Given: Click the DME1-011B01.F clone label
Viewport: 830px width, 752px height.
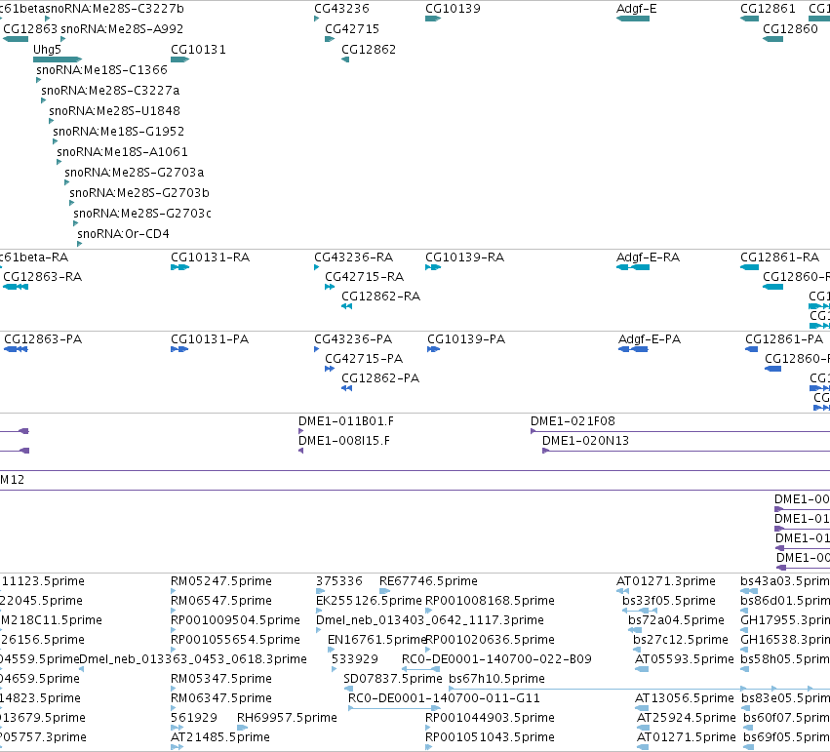Looking at the screenshot, I should click(346, 421).
